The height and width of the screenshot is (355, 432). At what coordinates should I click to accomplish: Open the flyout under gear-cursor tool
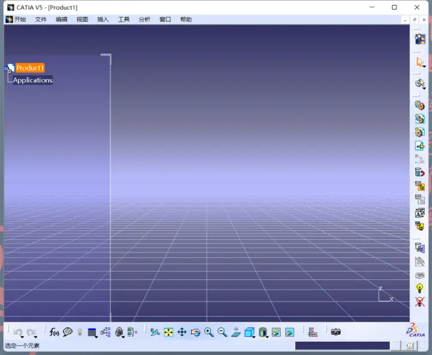tap(424, 88)
